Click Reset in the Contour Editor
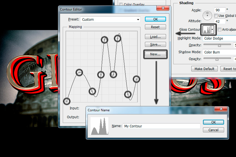The height and width of the screenshot is (157, 236). (155, 27)
